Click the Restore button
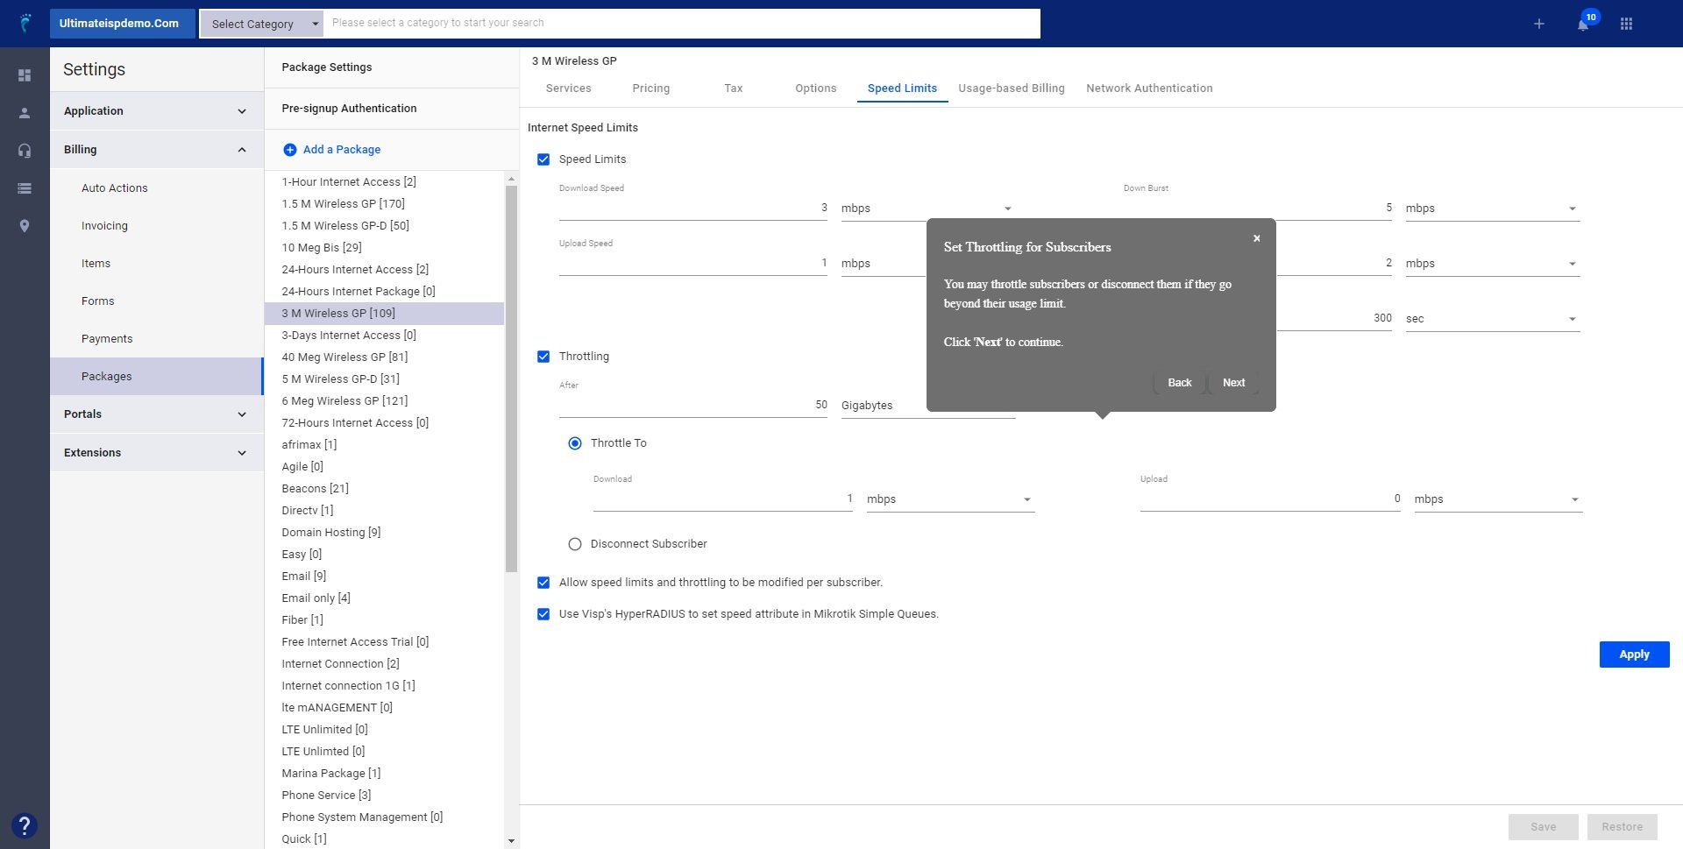 [x=1622, y=827]
